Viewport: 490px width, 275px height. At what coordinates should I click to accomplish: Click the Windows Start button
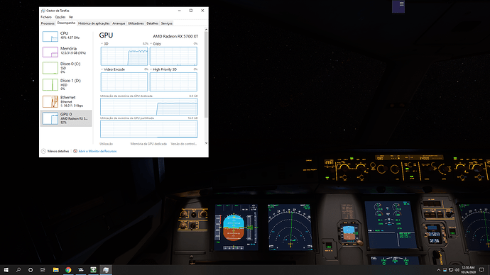click(x=6, y=270)
